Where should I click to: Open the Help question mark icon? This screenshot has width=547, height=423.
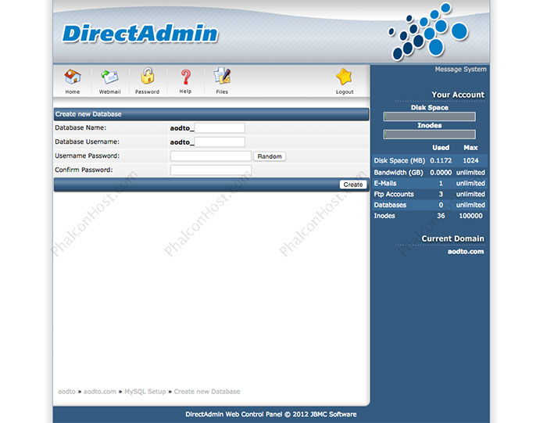[186, 77]
